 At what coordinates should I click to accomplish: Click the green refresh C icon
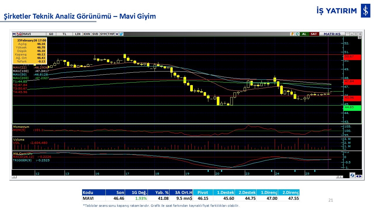(x=297, y=34)
